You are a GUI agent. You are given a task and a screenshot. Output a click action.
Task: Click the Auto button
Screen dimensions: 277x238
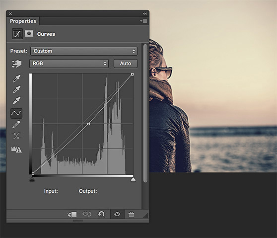(126, 64)
